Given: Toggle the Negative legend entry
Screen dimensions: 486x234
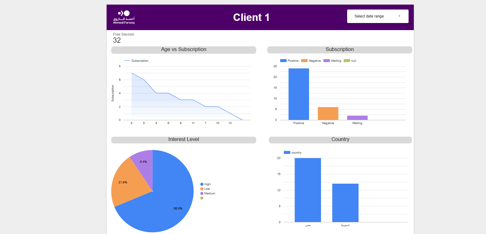Looking at the screenshot, I should (x=311, y=61).
